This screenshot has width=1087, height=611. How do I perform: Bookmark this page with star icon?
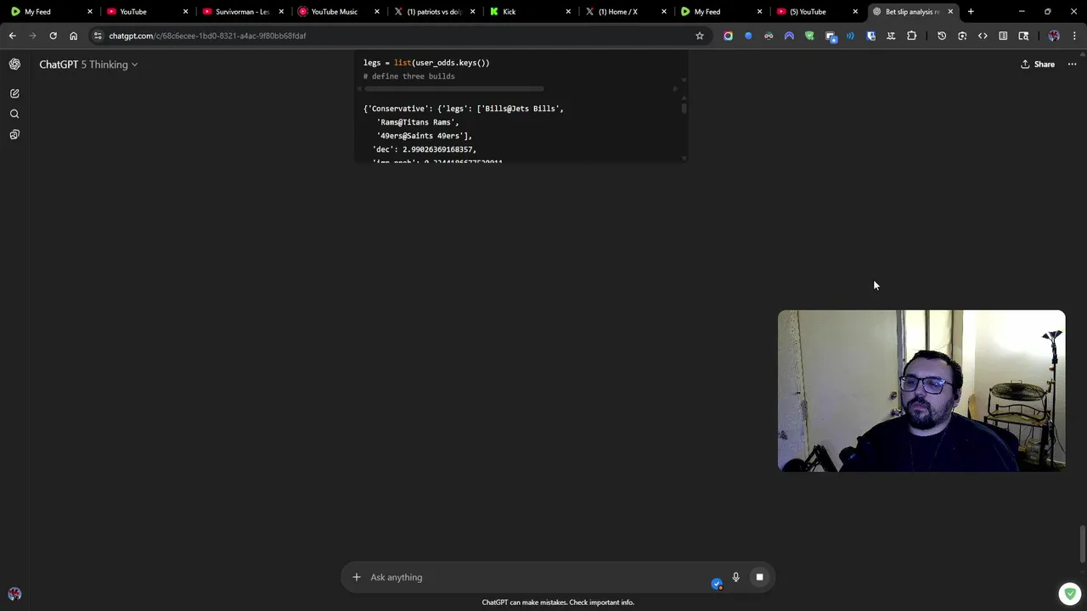(x=700, y=36)
